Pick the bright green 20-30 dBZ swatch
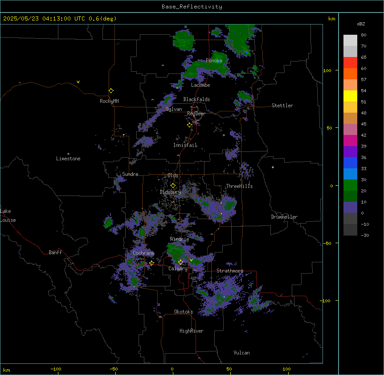Viewport: 384px width, 375px height. pos(350,185)
